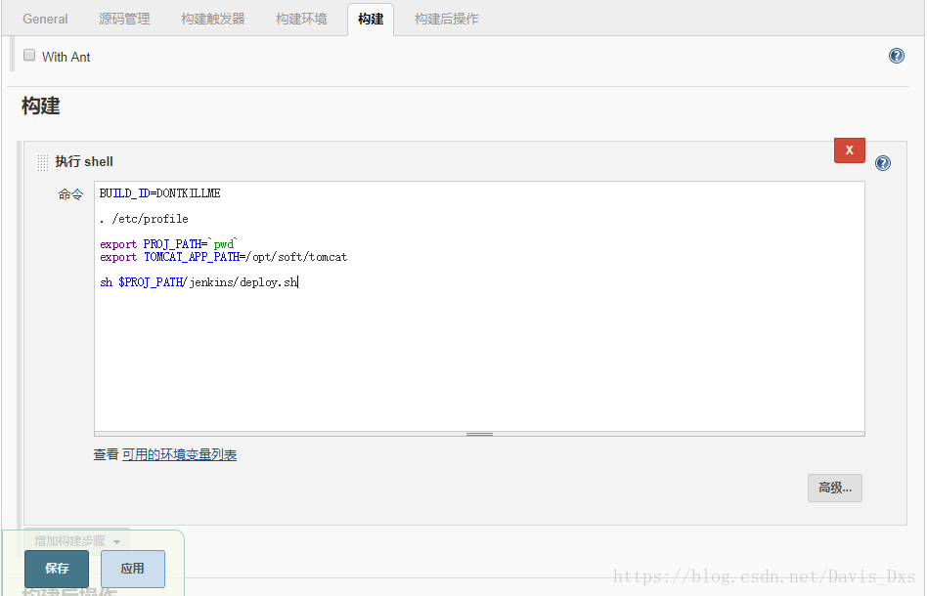Click the sh deploy.sh command line

click(x=199, y=282)
